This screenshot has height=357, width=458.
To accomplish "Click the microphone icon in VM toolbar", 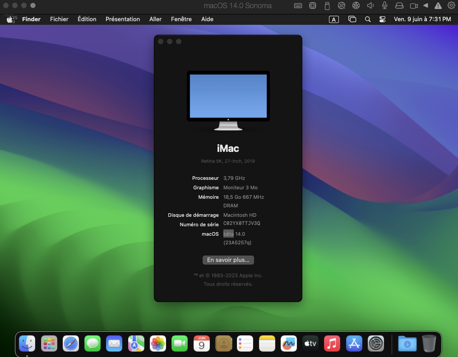I will [x=385, y=5].
